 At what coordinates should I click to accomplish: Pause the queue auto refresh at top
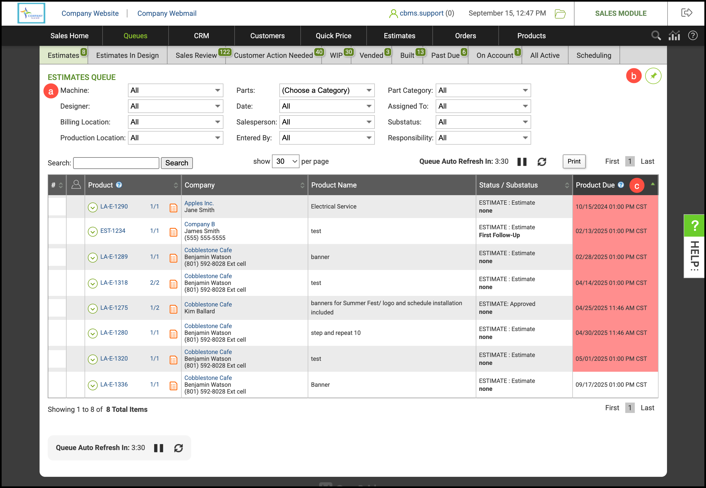522,162
